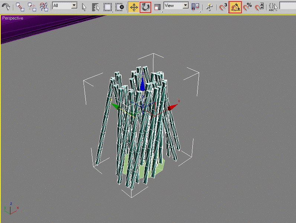Toggle the Window/Crossing selection mode
Image resolution: width=296 pixels, height=223 pixels.
coord(120,7)
